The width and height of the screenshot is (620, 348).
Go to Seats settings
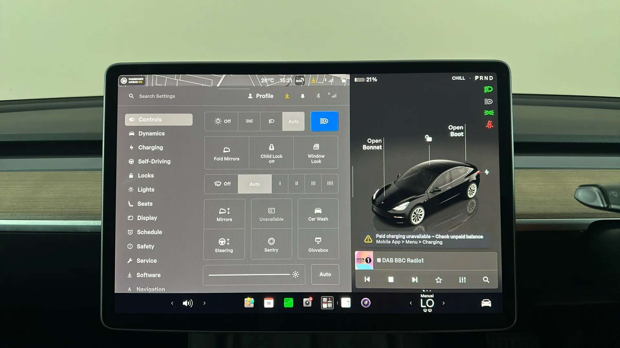click(140, 204)
